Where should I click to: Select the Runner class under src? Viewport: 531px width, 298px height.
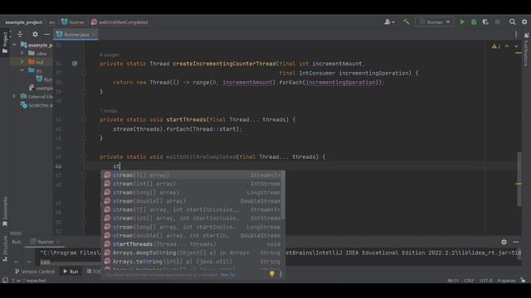coord(44,79)
